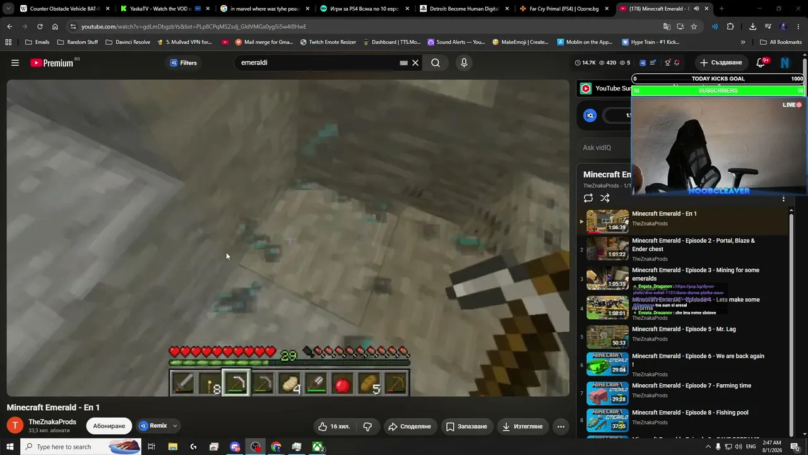Open TheZnakaProds channel name link
Viewport: 808px width, 455px height.
52,422
